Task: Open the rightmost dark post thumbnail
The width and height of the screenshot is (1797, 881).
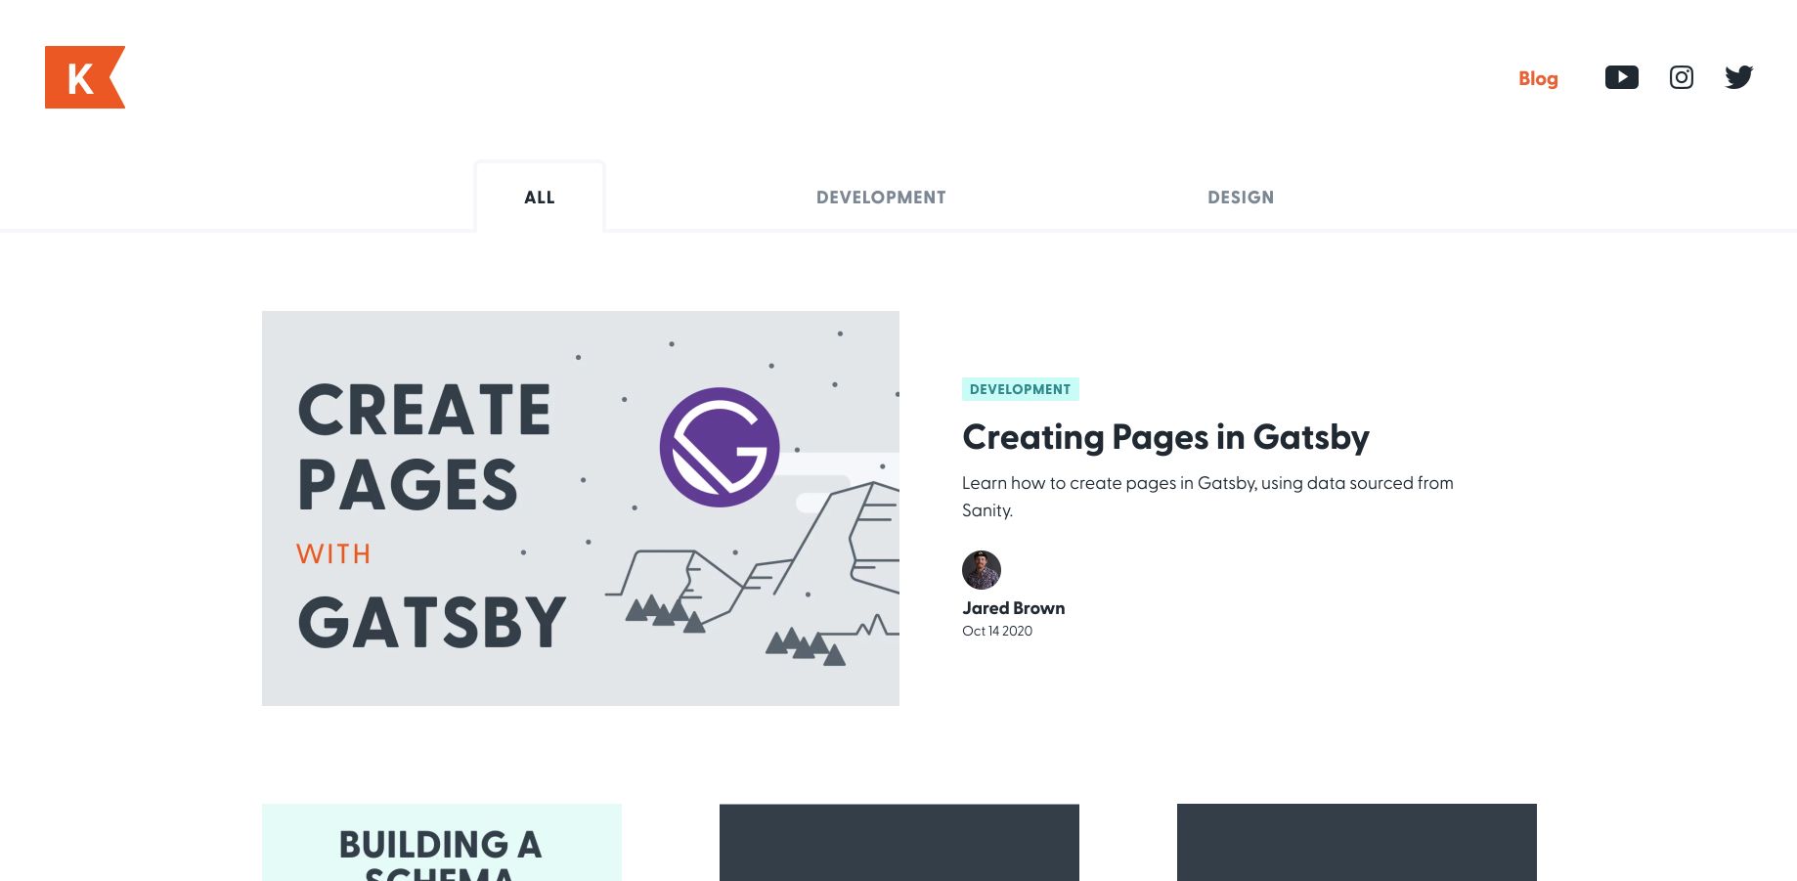Action: [x=1357, y=843]
